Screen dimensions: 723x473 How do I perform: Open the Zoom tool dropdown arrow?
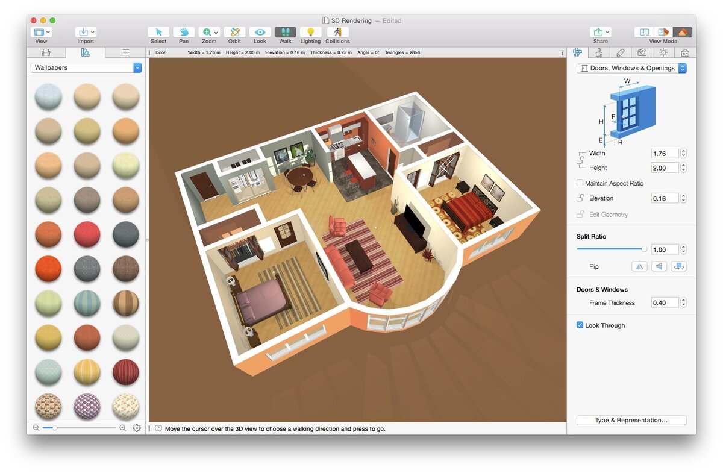click(x=216, y=32)
